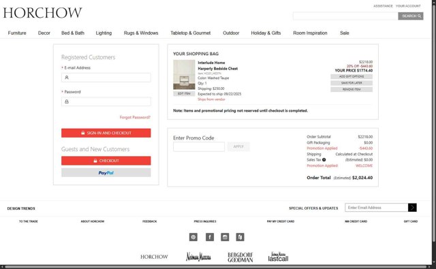Open the Lighting menu
This screenshot has height=269, width=436.
click(x=104, y=33)
